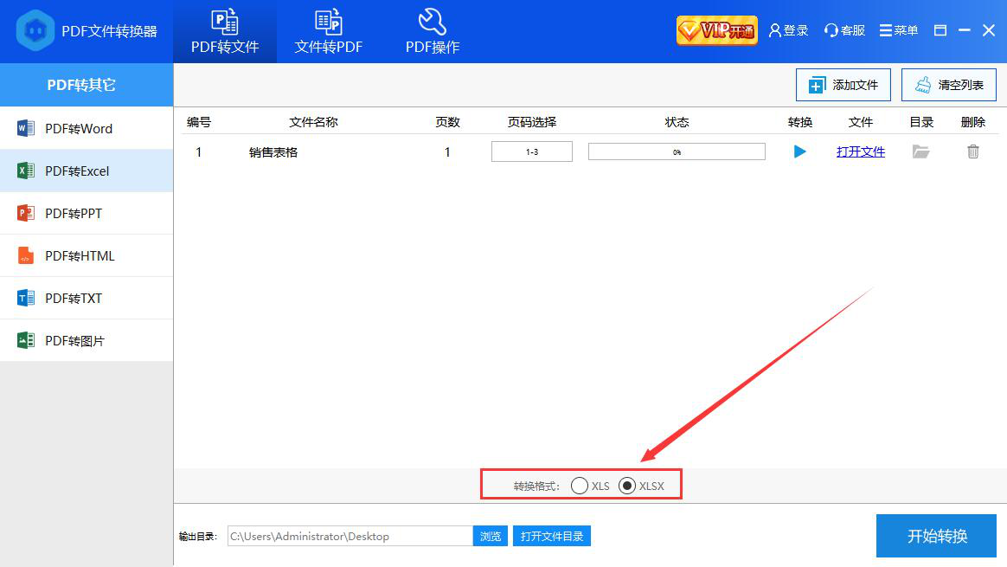Screen dimensions: 1007x567
Task: Select PDF转Excel in sidebar
Action: (x=87, y=171)
